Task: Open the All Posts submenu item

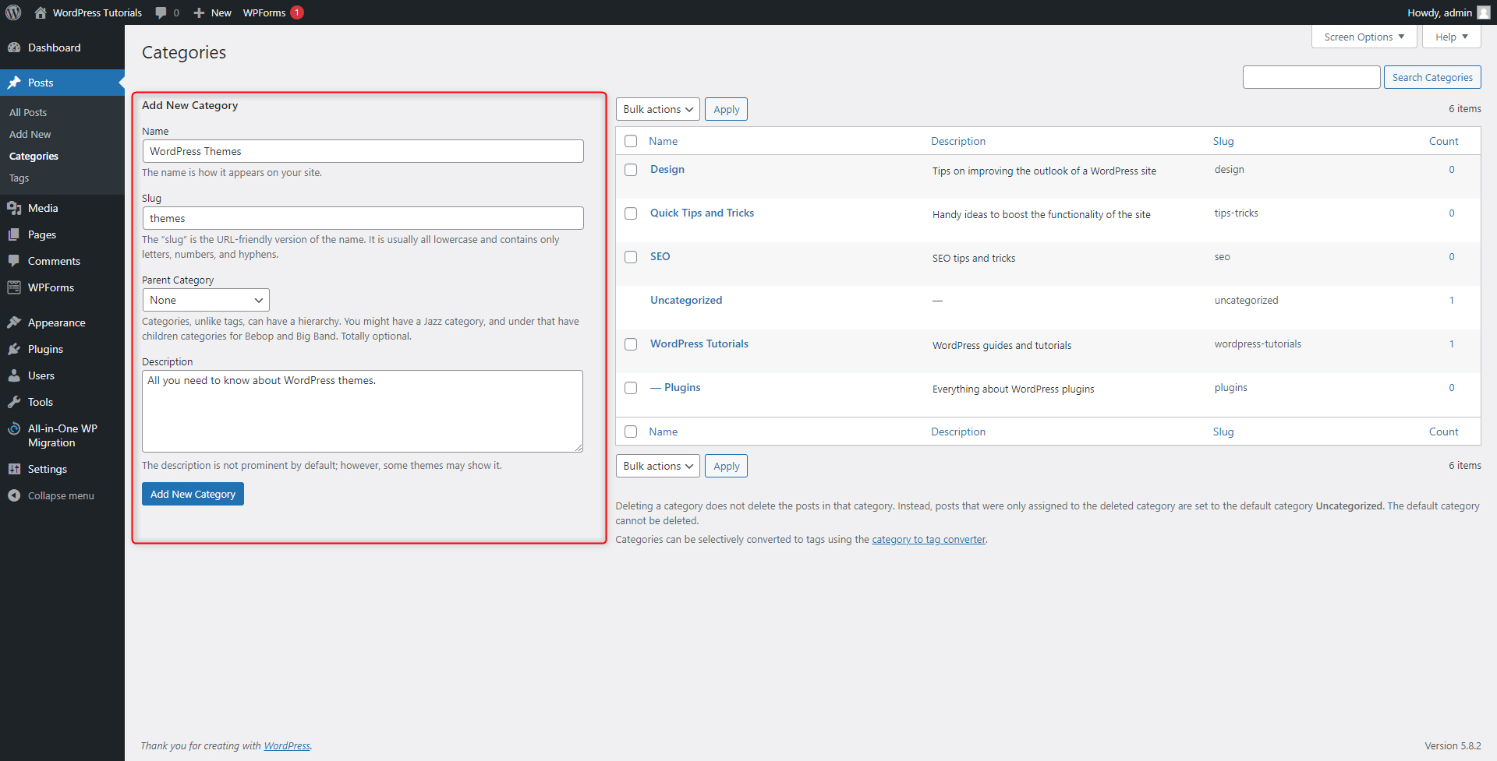Action: pyautogui.click(x=28, y=112)
